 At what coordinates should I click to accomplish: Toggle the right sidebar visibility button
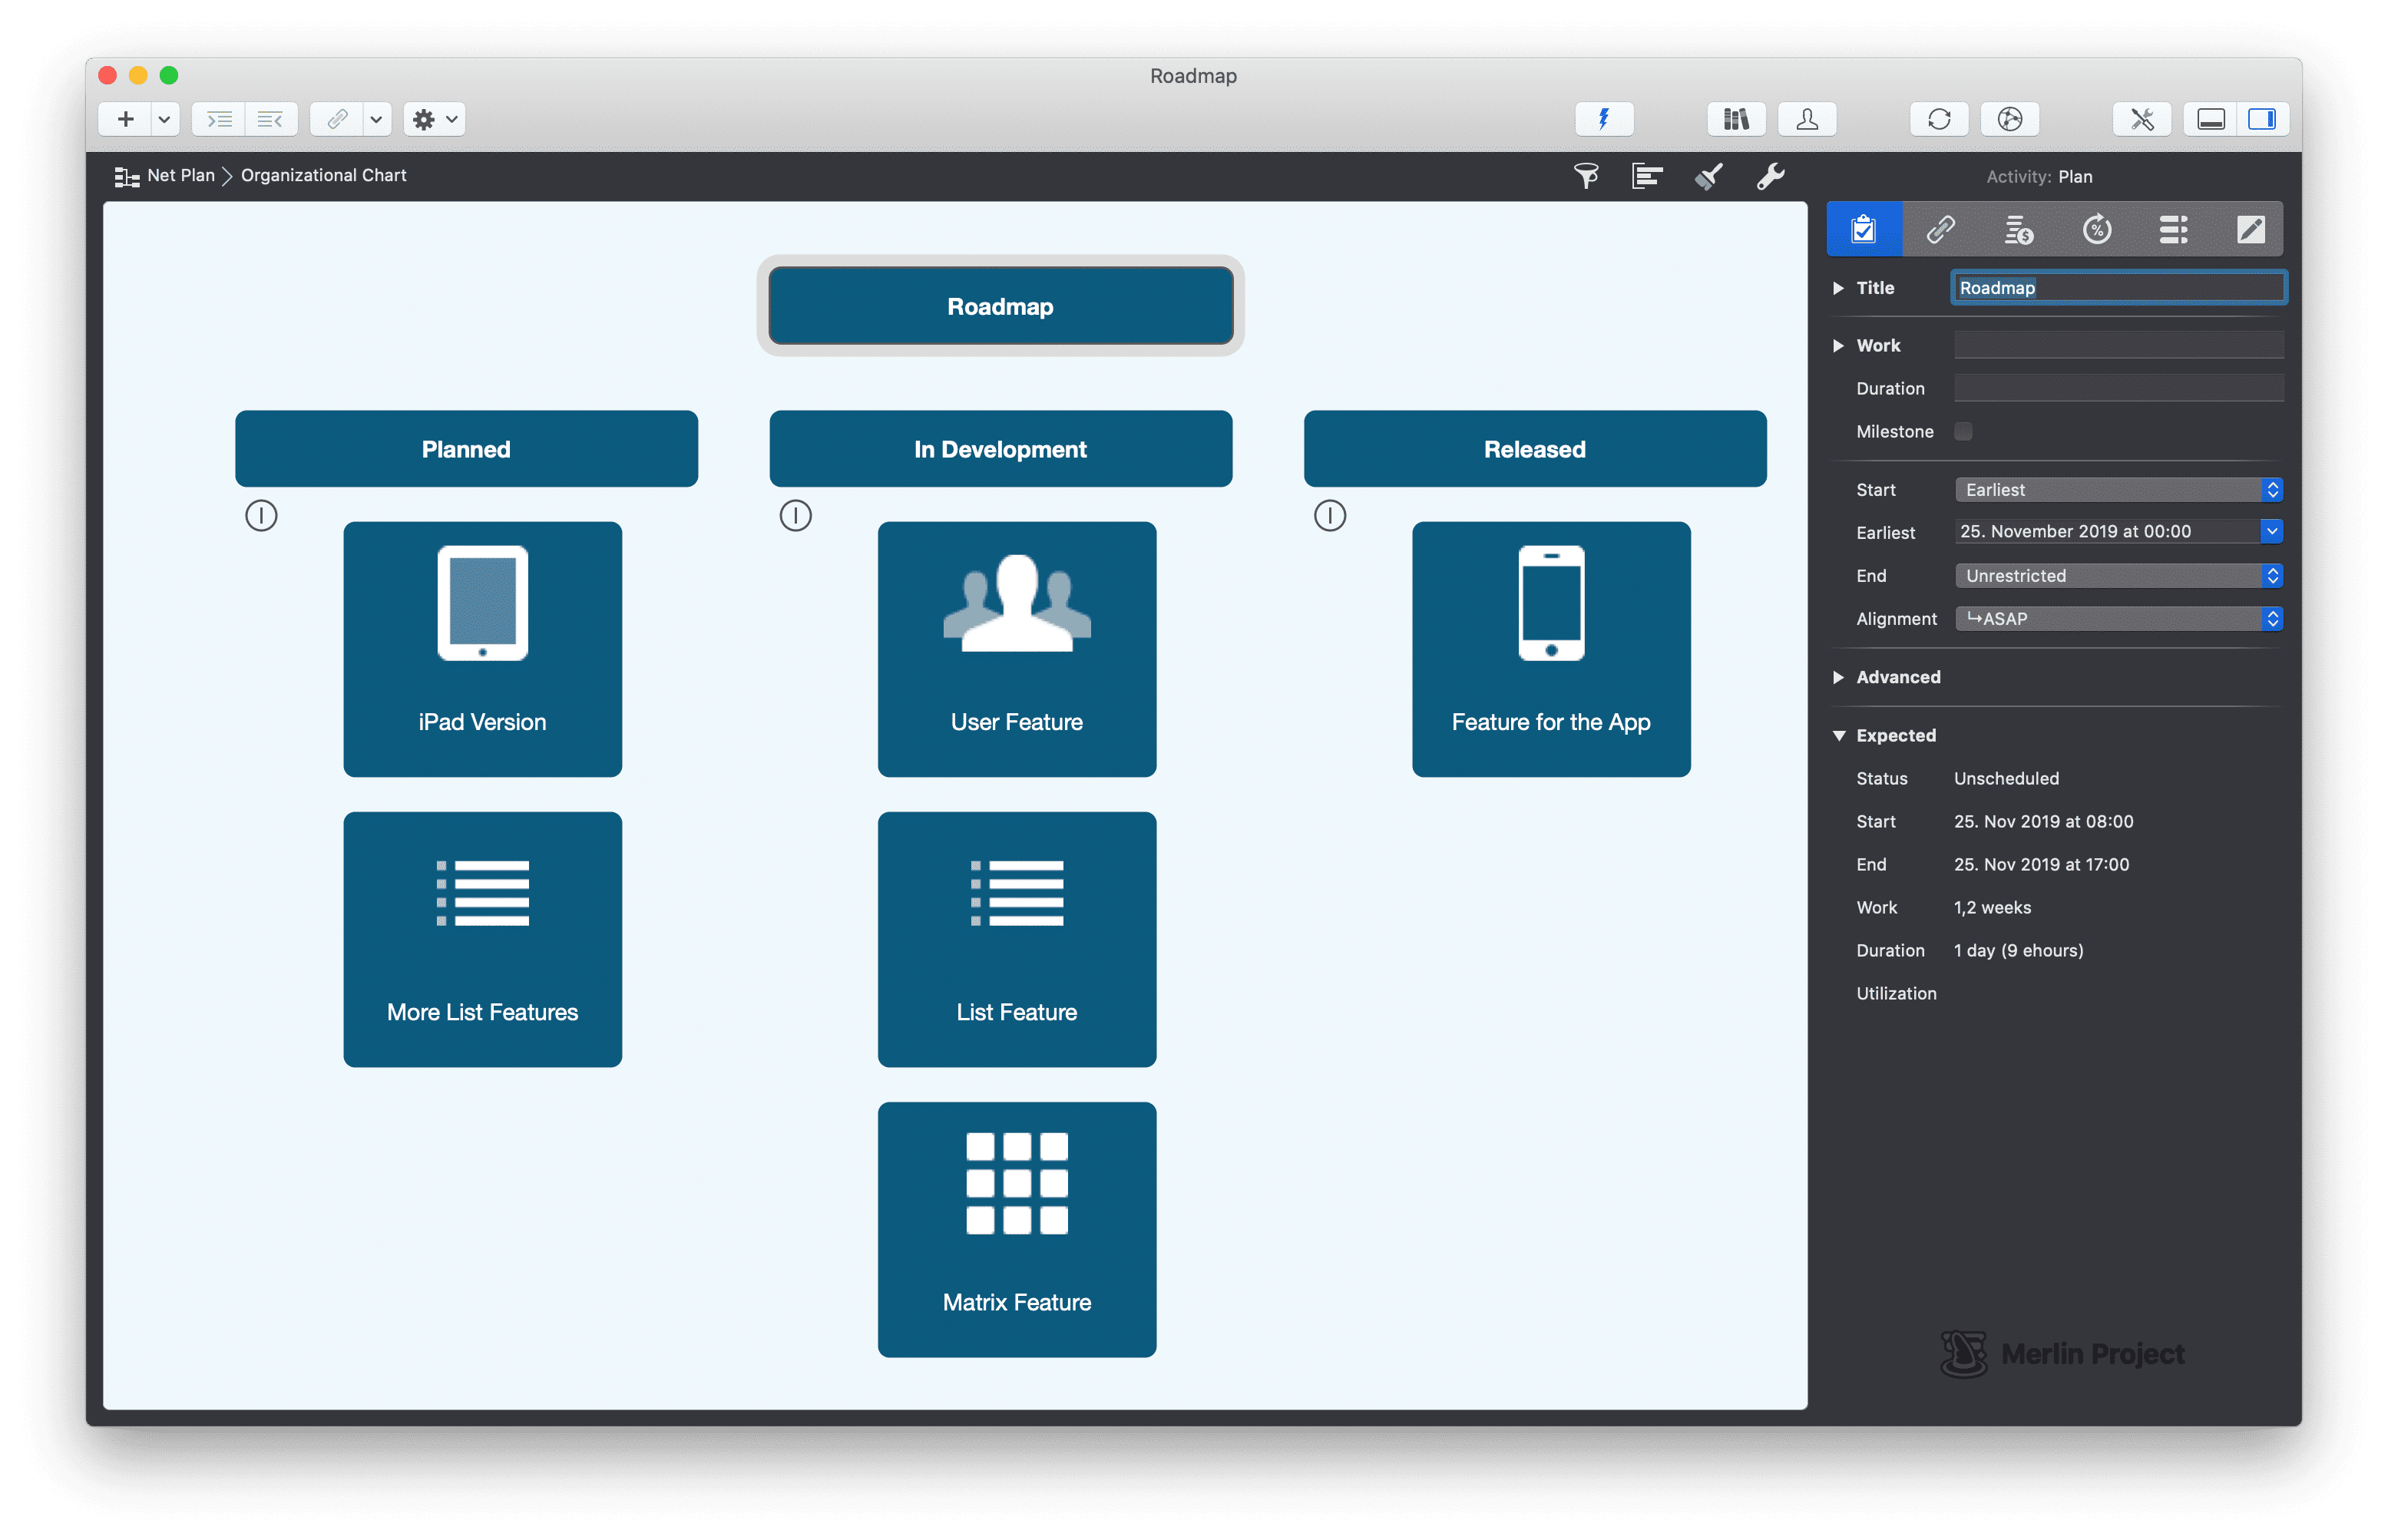(2263, 119)
